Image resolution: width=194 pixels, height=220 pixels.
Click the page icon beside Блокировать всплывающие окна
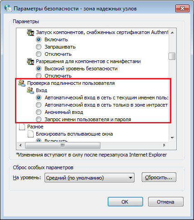(x=30, y=134)
